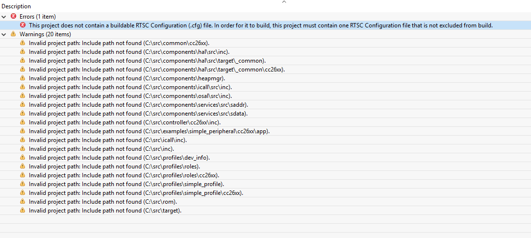This screenshot has width=531, height=238.
Task: Select warning for components\hal\src\inc path
Action: coord(129,52)
